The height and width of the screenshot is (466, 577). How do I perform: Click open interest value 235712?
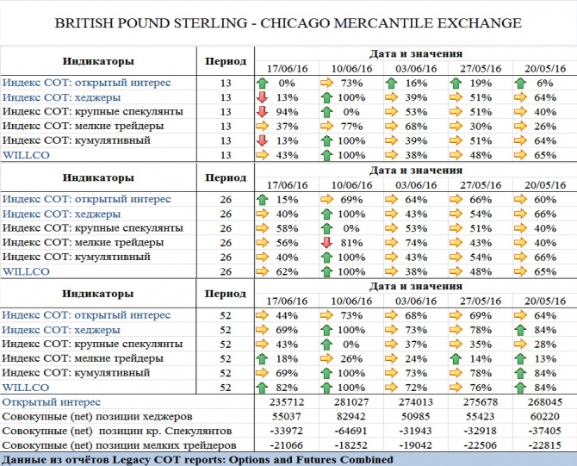pos(287,402)
